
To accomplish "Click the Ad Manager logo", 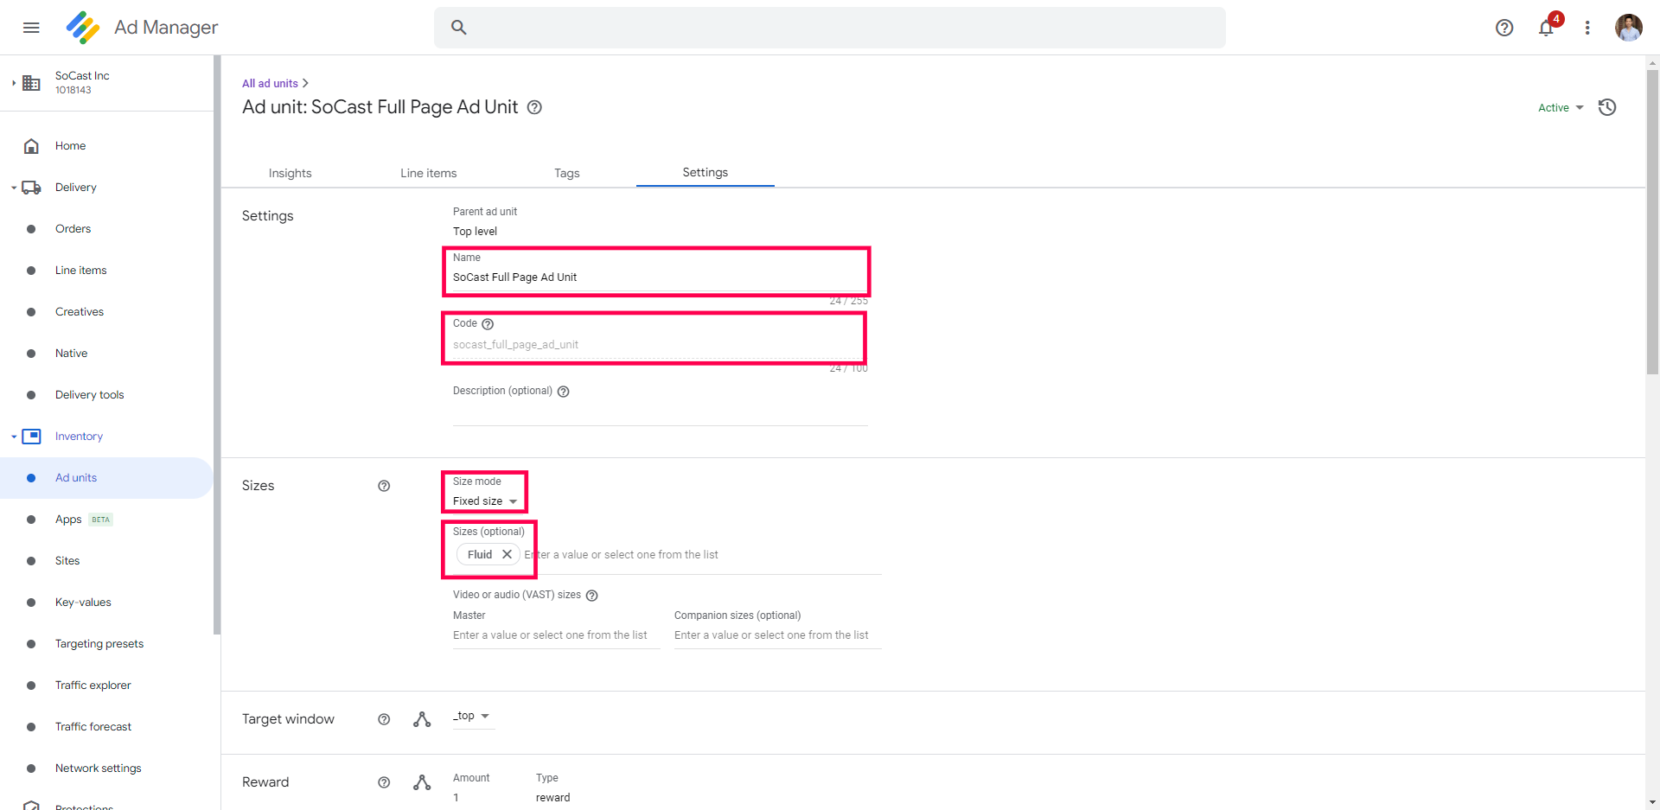I will tap(83, 28).
